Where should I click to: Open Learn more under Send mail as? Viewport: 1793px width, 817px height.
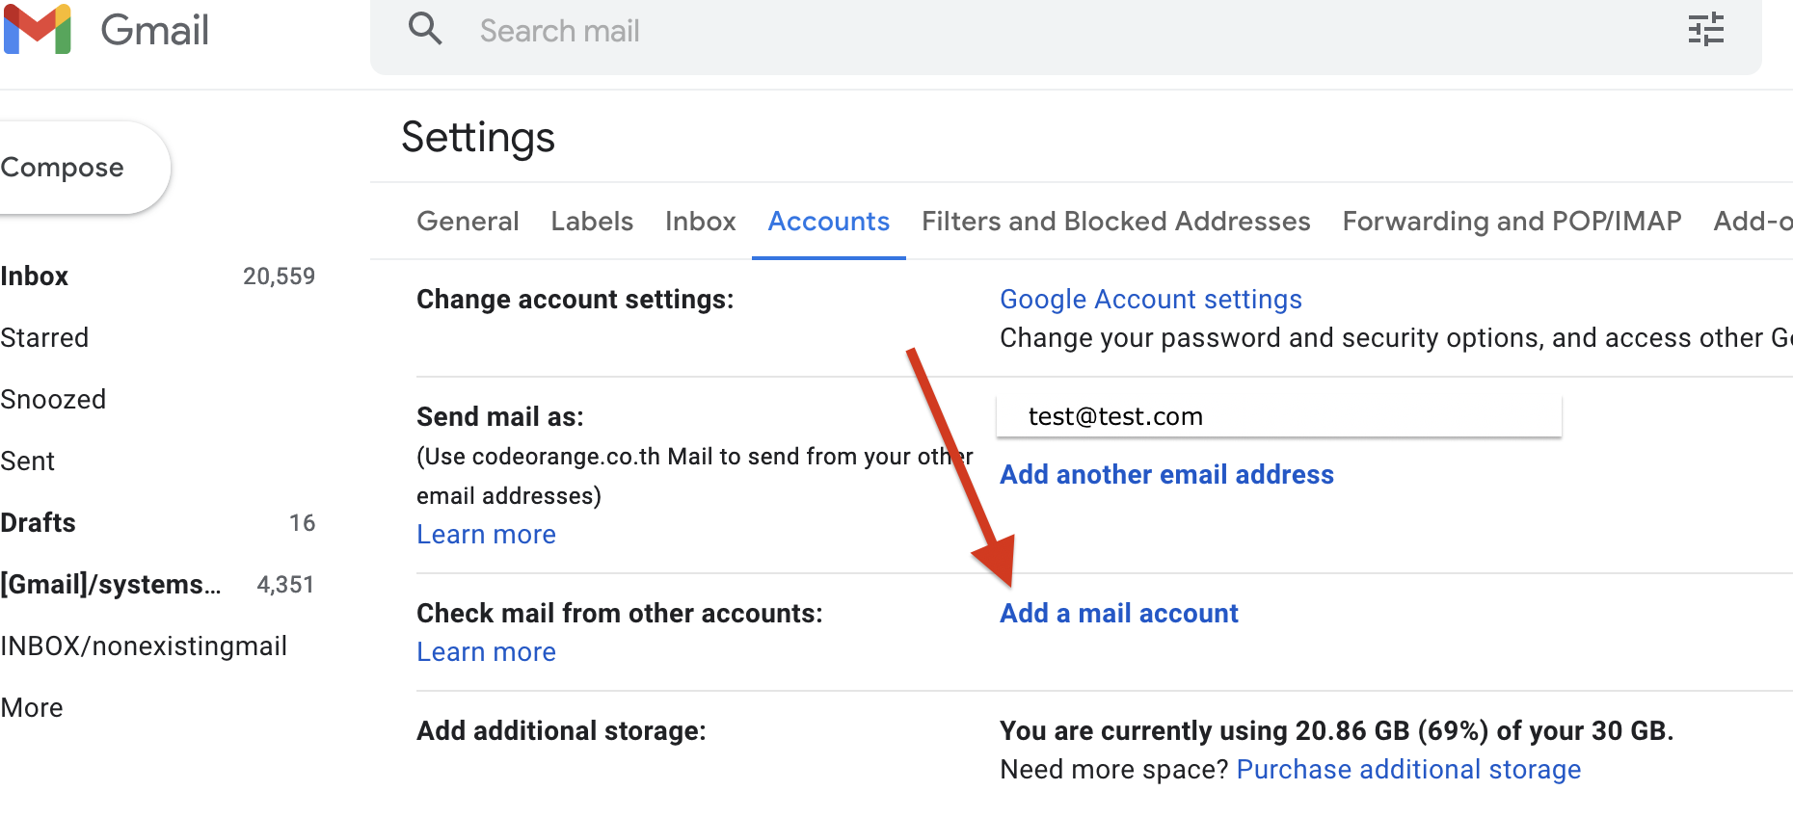[486, 535]
